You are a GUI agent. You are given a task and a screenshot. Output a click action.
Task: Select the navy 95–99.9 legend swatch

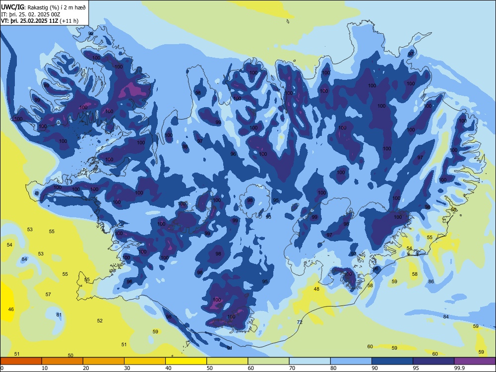click(x=434, y=361)
